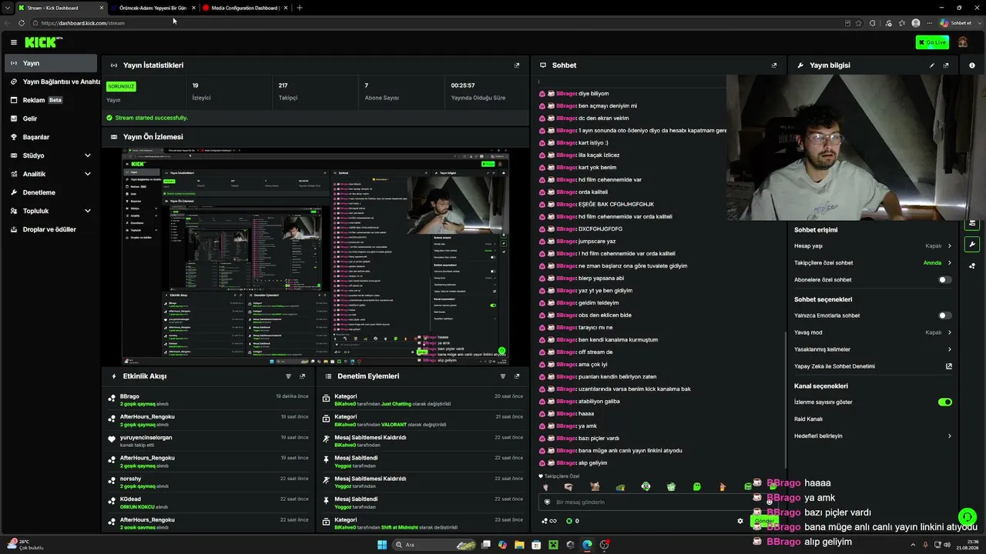Screen dimensions: 986x554
Task: Click the KGdead activity entry
Action: click(x=208, y=502)
